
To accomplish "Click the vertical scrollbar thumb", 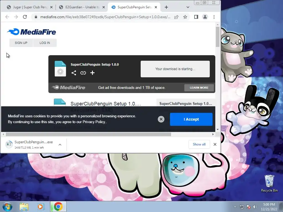I will [x=218, y=37].
